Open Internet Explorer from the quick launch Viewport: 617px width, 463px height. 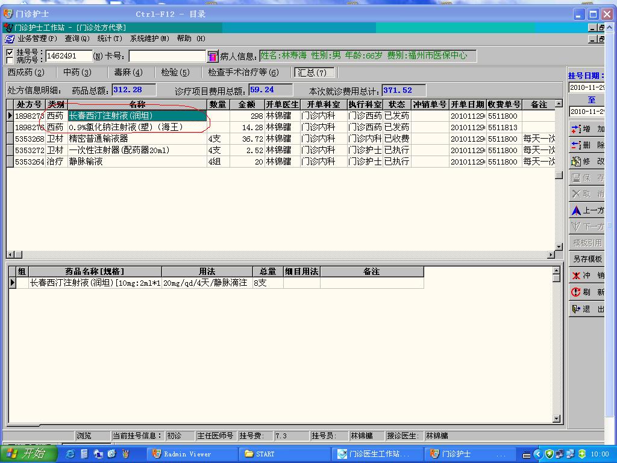(x=70, y=454)
